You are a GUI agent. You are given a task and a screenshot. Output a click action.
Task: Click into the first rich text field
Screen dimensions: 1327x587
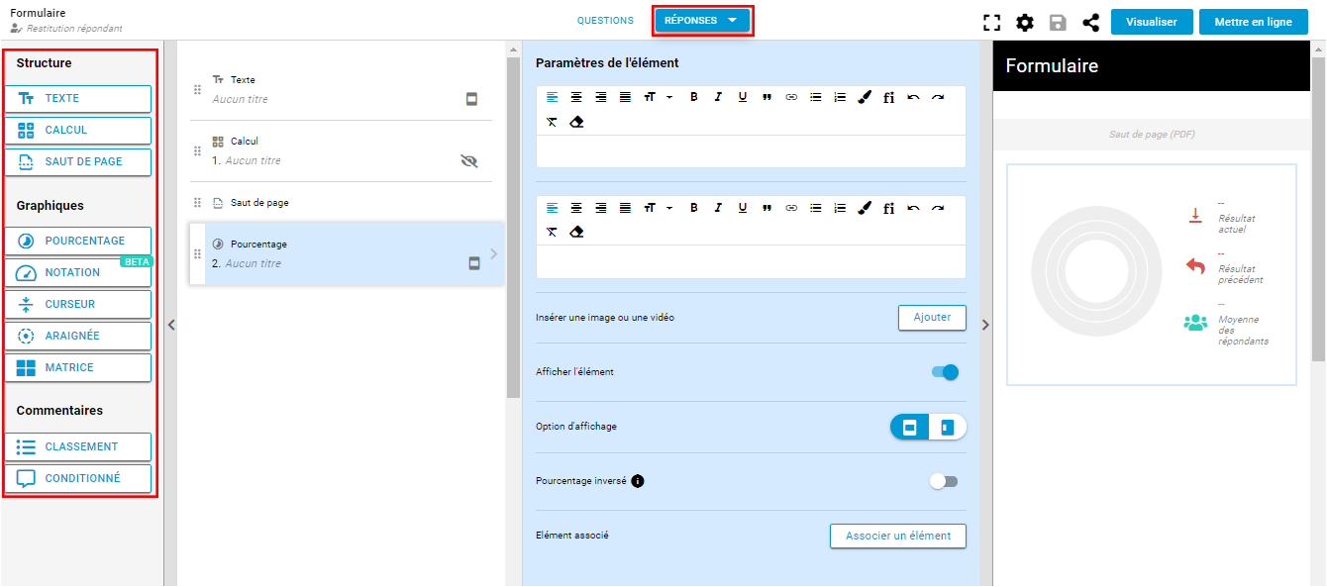coord(751,151)
